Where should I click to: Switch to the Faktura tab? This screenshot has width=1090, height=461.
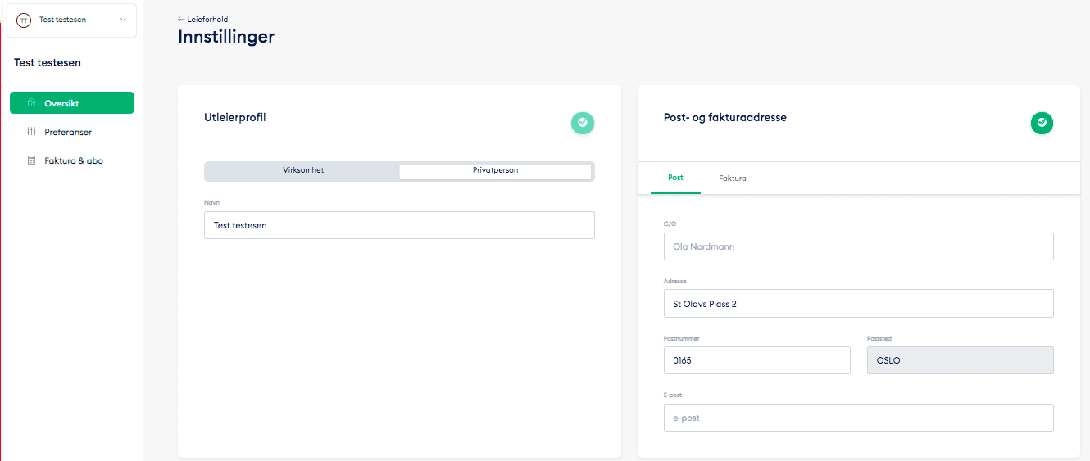click(x=732, y=178)
